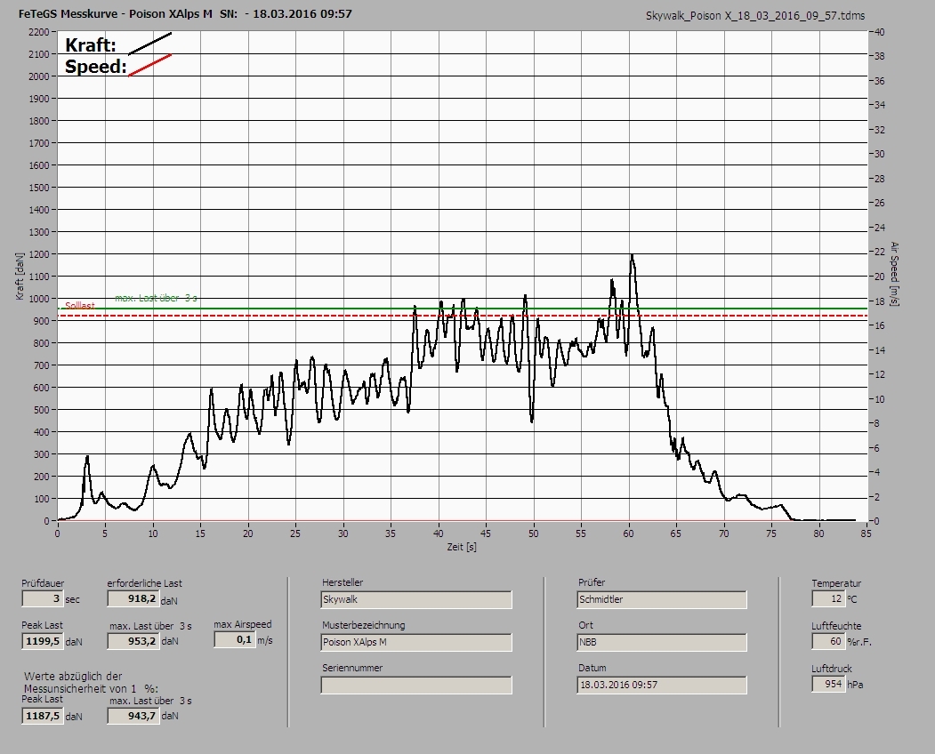The height and width of the screenshot is (754, 935).
Task: Click corrected max. Last 943,7 field
Action: (x=133, y=715)
